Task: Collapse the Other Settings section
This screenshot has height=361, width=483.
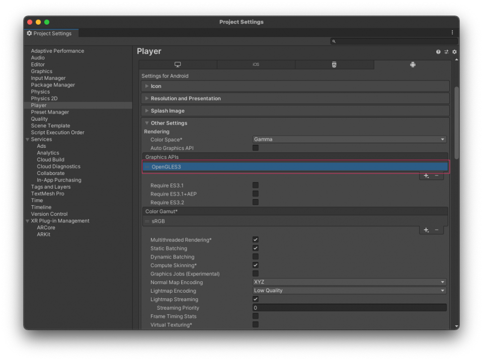Action: (x=146, y=123)
